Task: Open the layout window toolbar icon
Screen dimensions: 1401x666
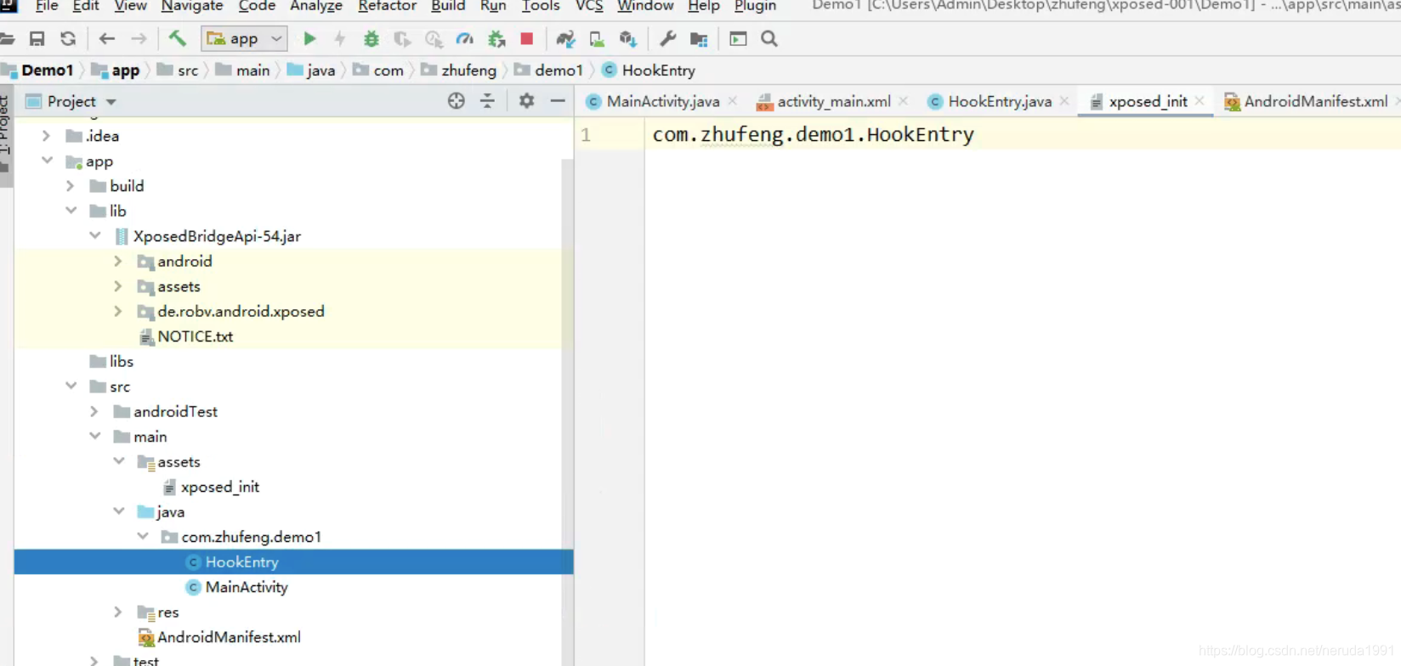Action: point(738,39)
